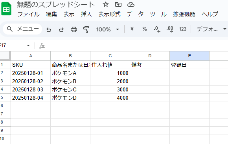Image resolution: width=228 pixels, height=144 pixels.
Task: Click the move to folder icon
Action: [118, 5]
